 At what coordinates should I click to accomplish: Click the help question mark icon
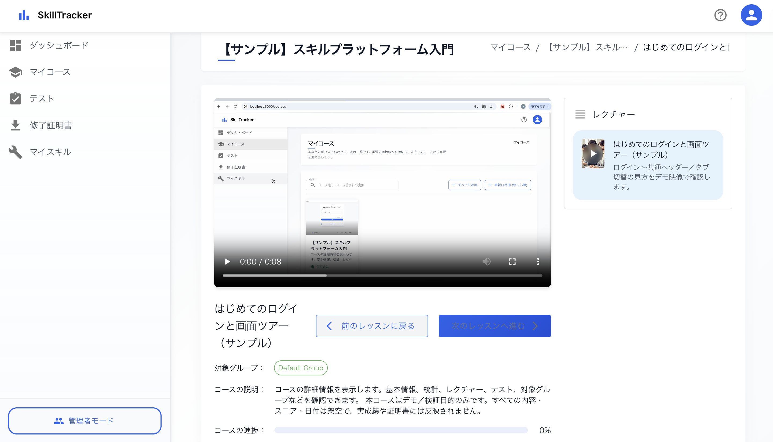[x=720, y=15]
